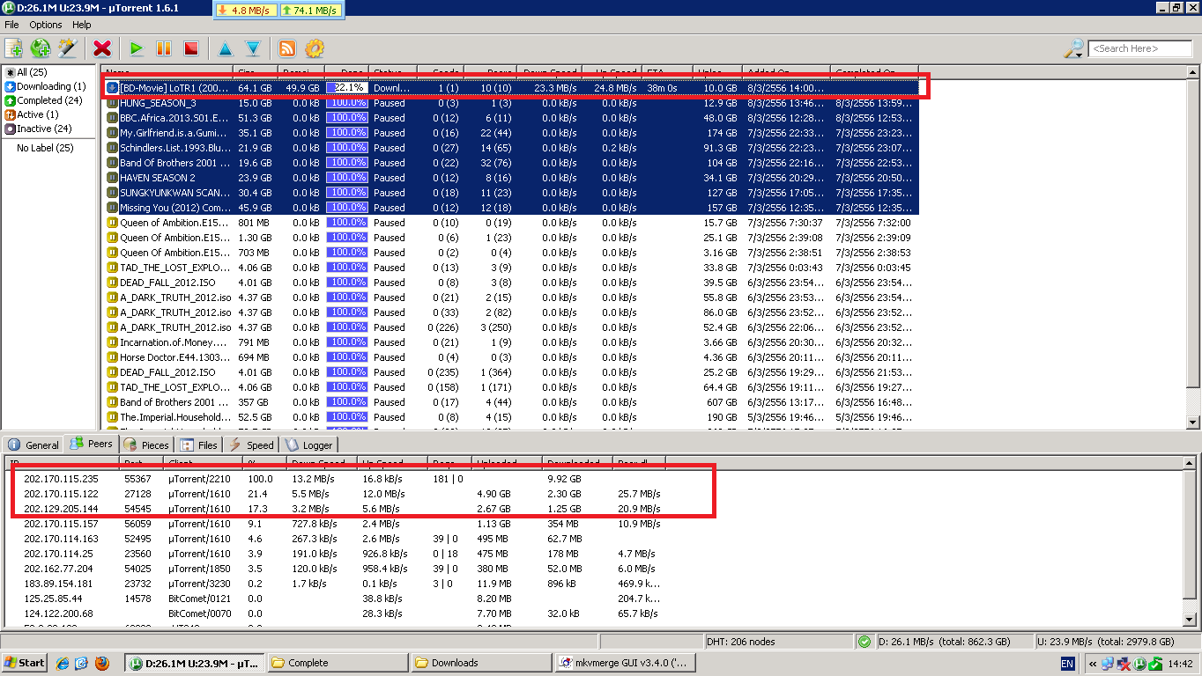Select the Band Of Brothers 2001 19.6 GB torrent
The height and width of the screenshot is (676, 1202).
click(x=511, y=163)
